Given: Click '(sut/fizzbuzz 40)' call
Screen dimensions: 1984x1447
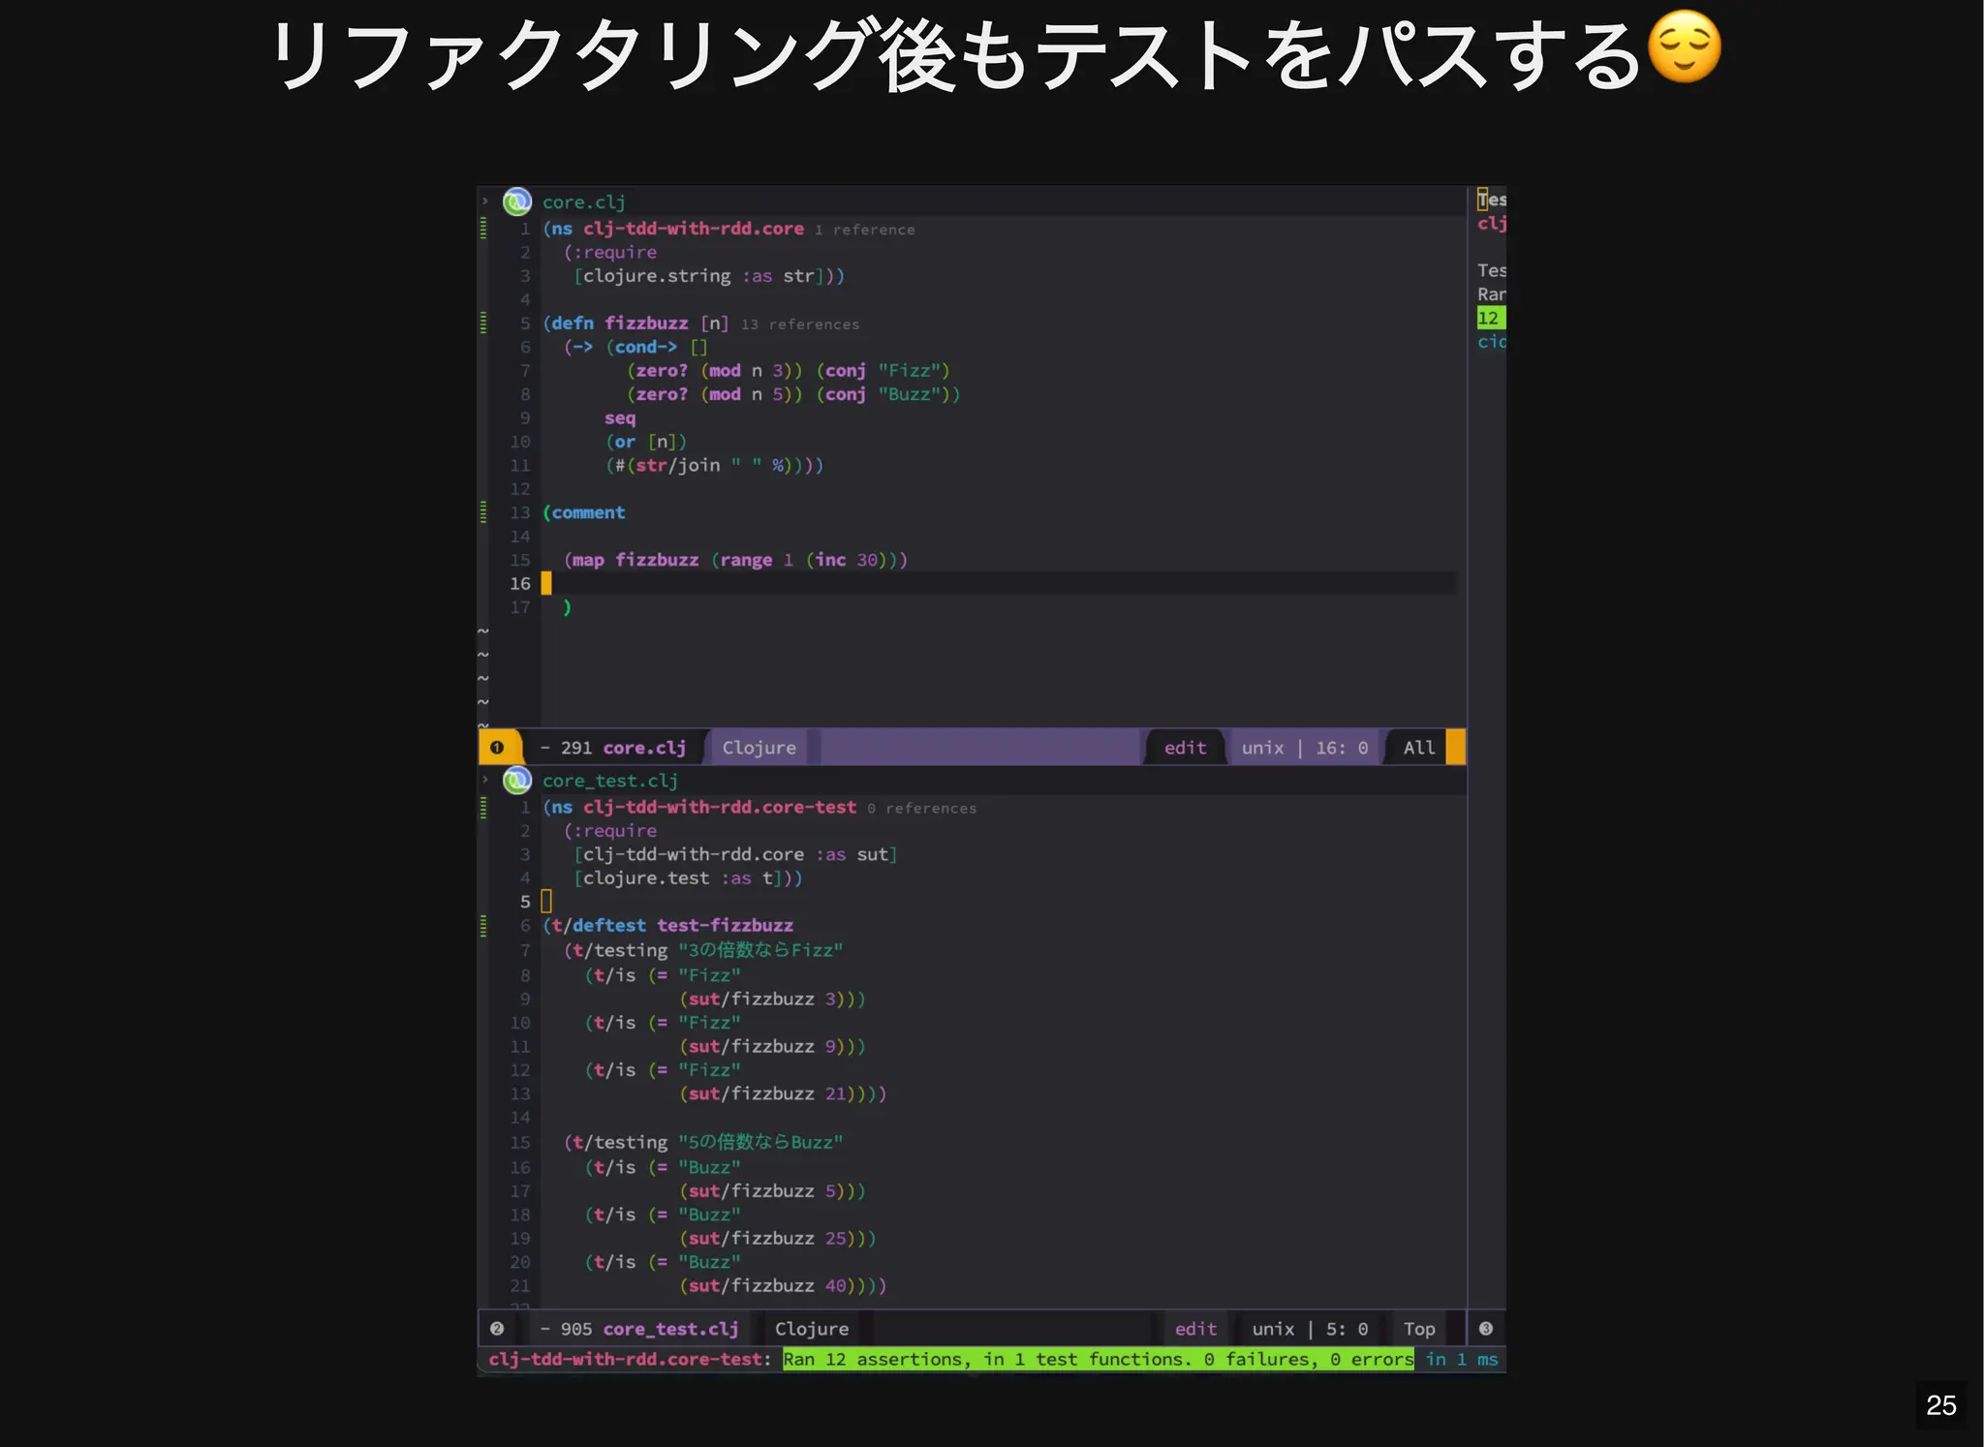Looking at the screenshot, I should pyautogui.click(x=767, y=1286).
